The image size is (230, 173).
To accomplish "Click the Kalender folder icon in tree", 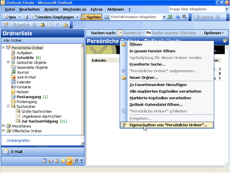I will (13, 82).
